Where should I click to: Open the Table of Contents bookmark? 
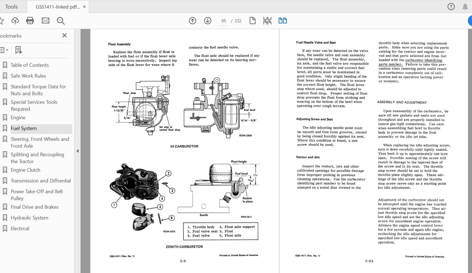tap(30, 65)
